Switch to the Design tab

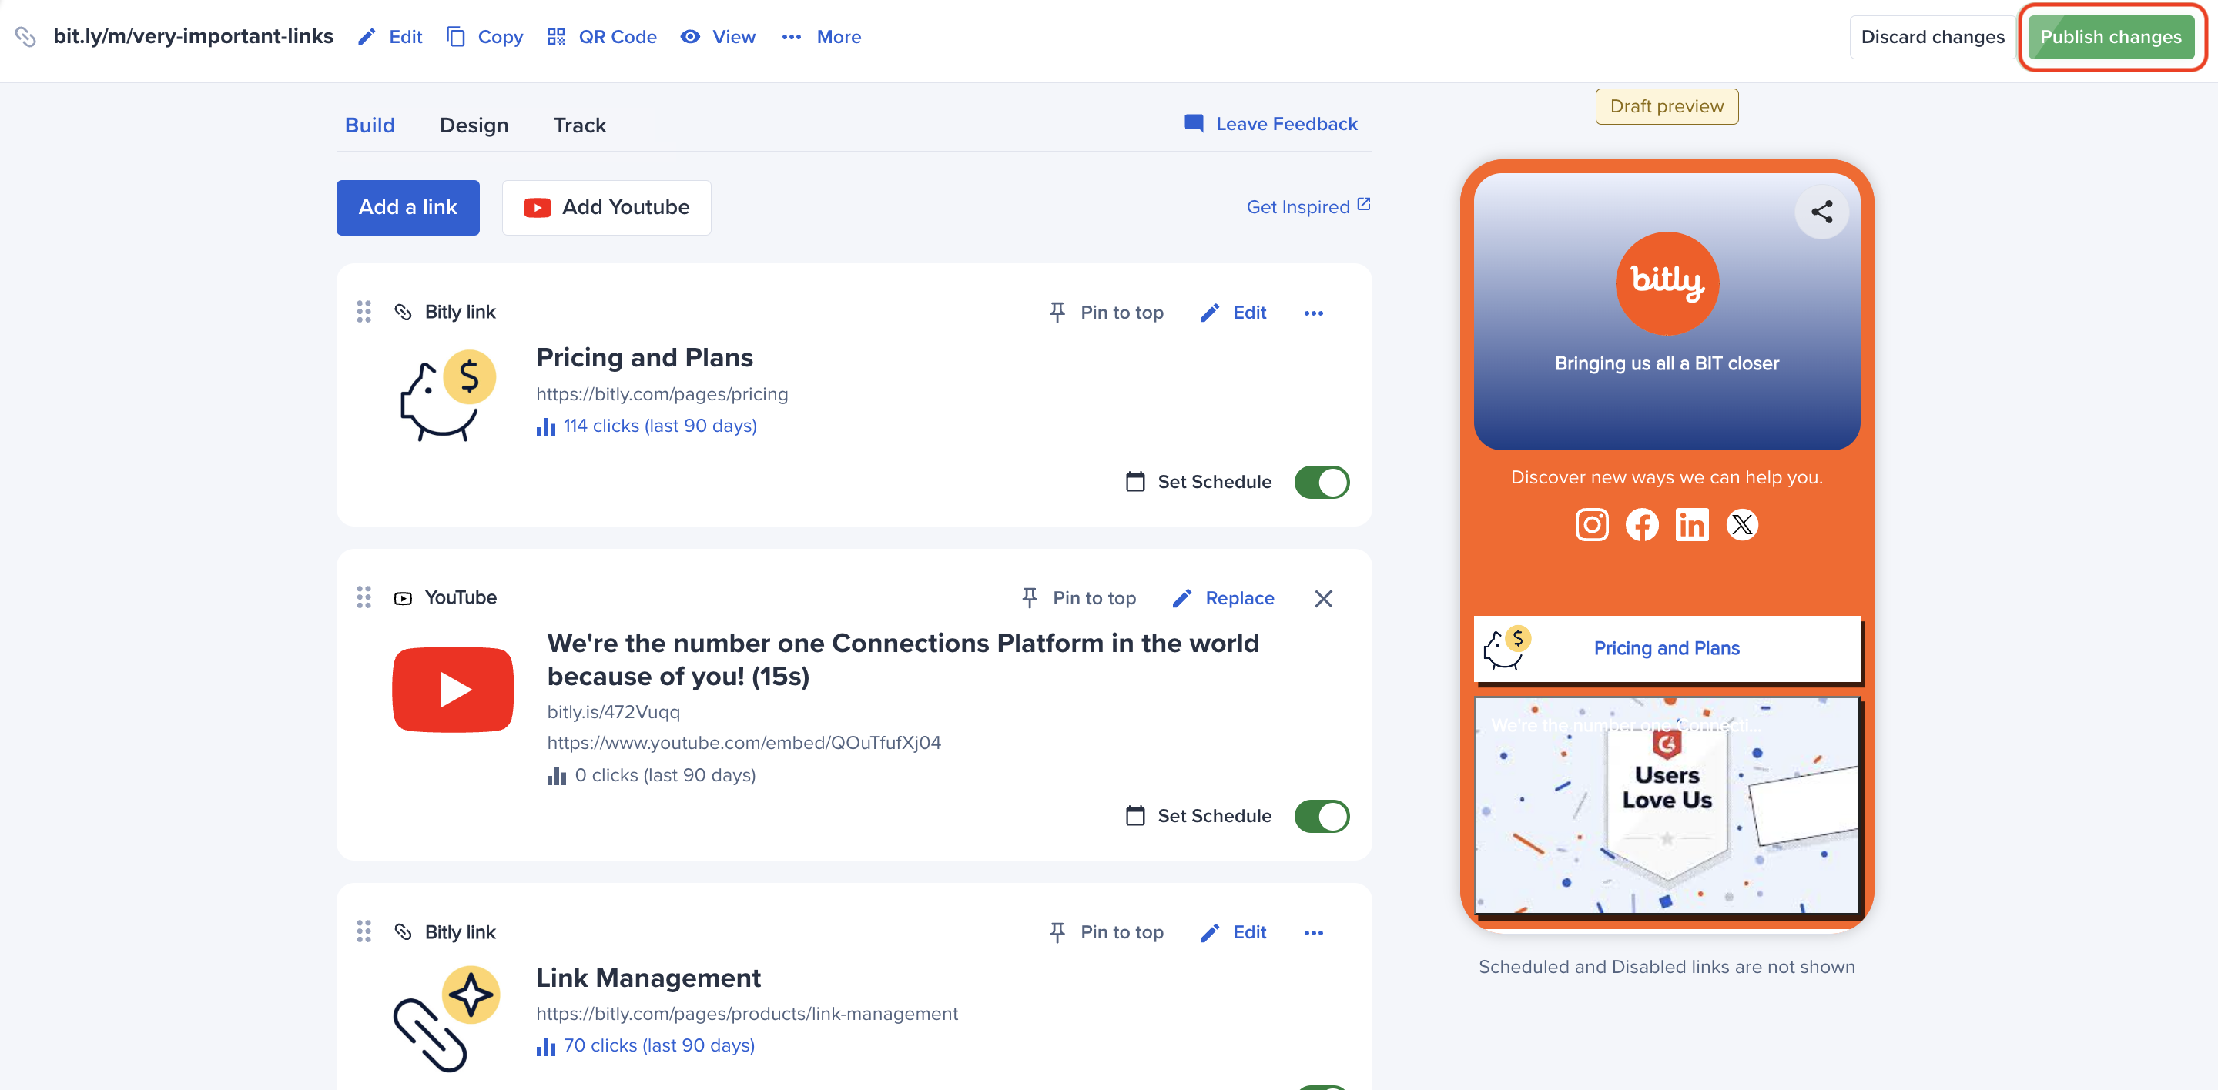click(x=474, y=125)
